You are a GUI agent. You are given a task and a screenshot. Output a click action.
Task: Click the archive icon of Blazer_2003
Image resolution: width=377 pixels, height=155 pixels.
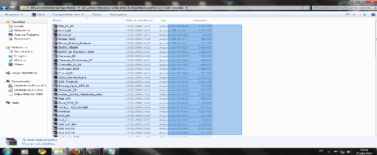pos(55,39)
